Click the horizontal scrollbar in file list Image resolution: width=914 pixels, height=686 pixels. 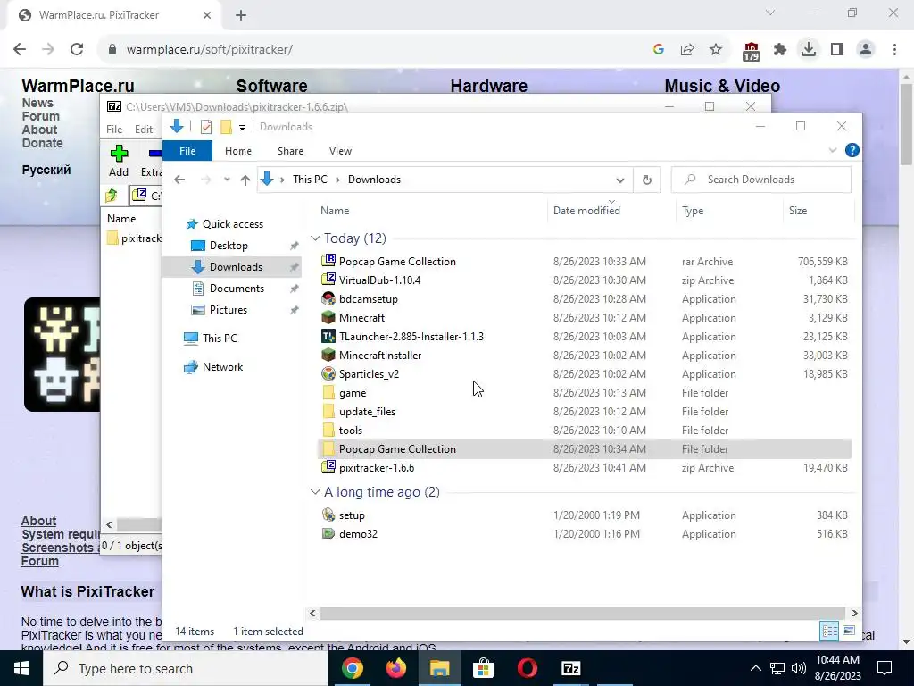582,613
